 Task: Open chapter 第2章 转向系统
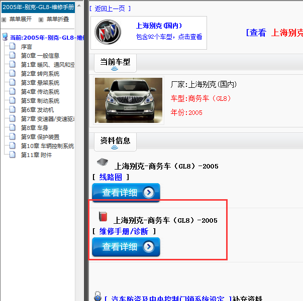(x=40, y=74)
